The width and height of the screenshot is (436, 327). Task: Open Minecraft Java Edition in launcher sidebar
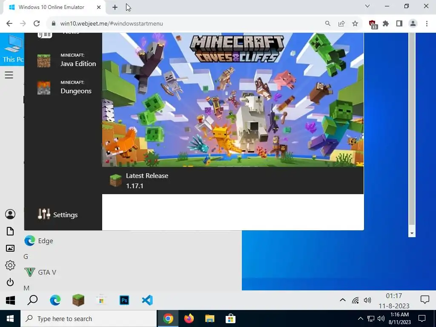pyautogui.click(x=67, y=60)
